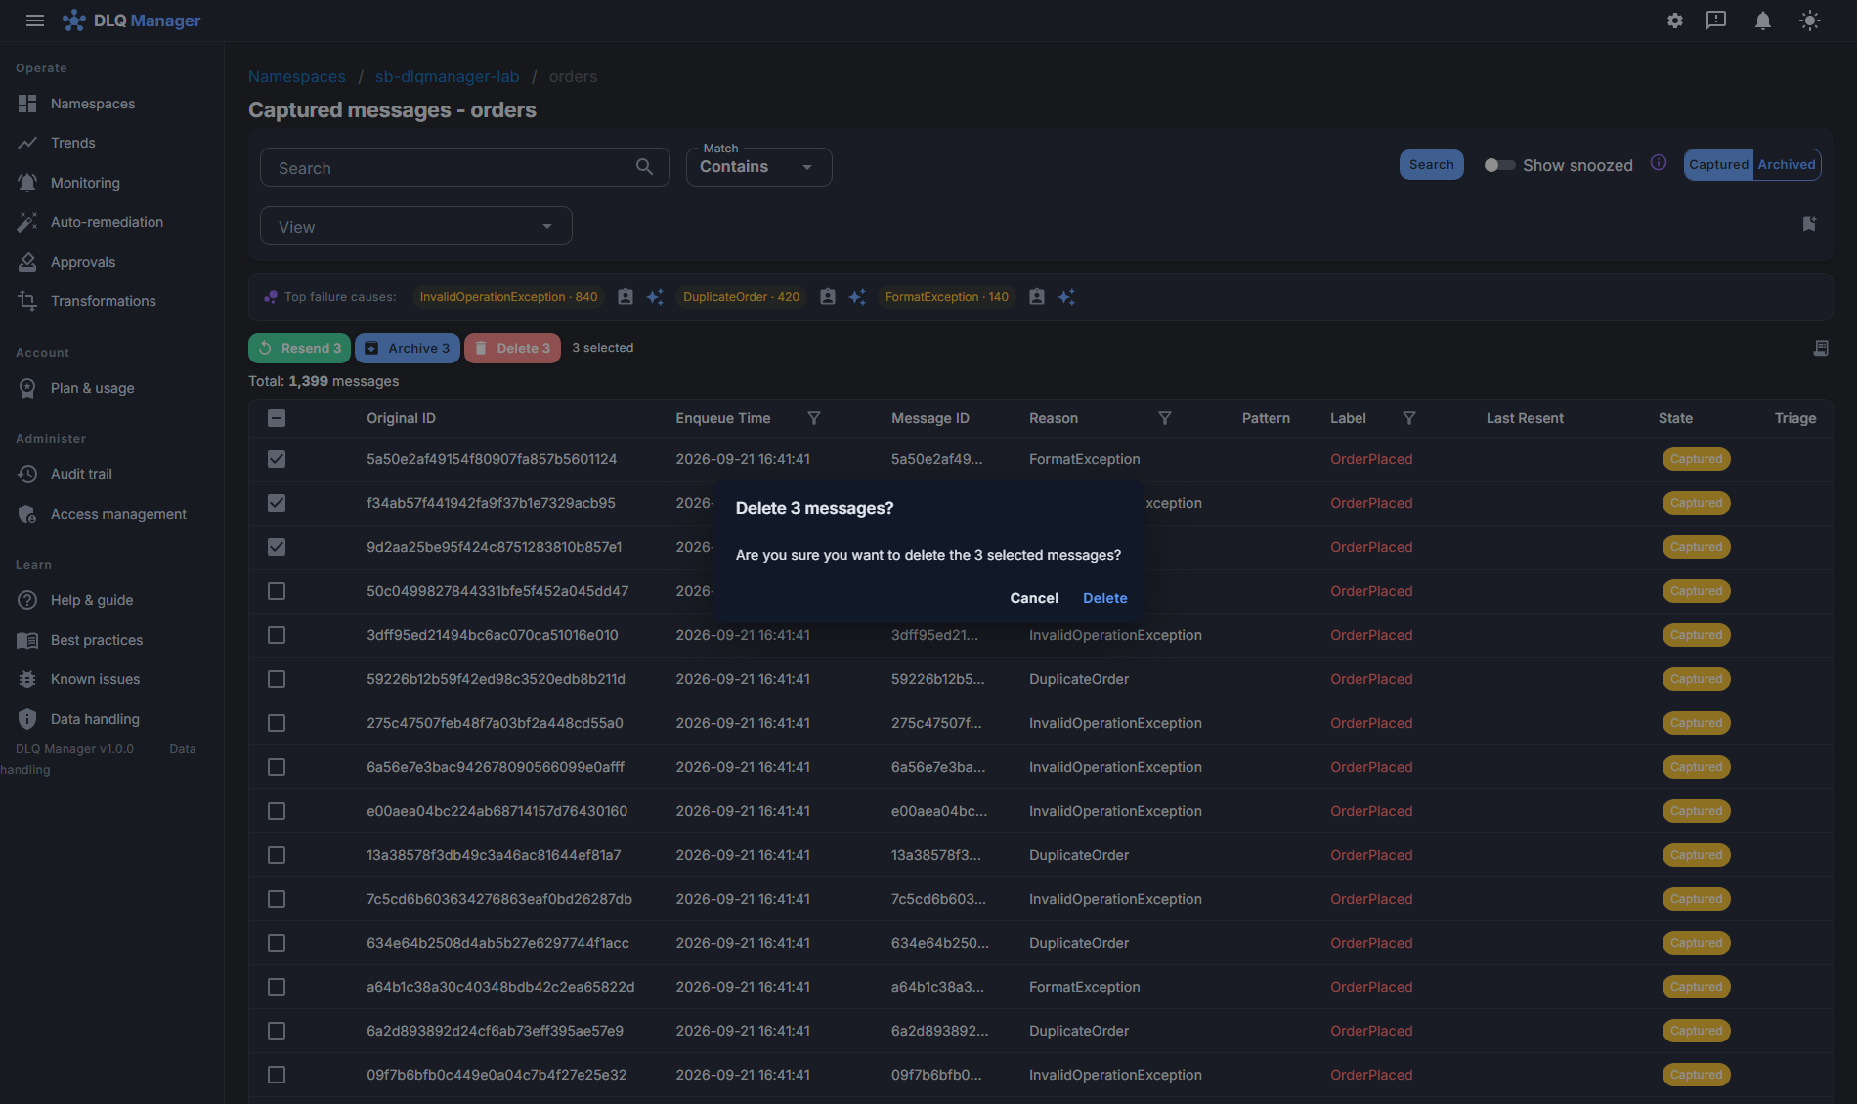Click AI sparkle icon for FormatException
1857x1104 pixels.
(x=1066, y=297)
